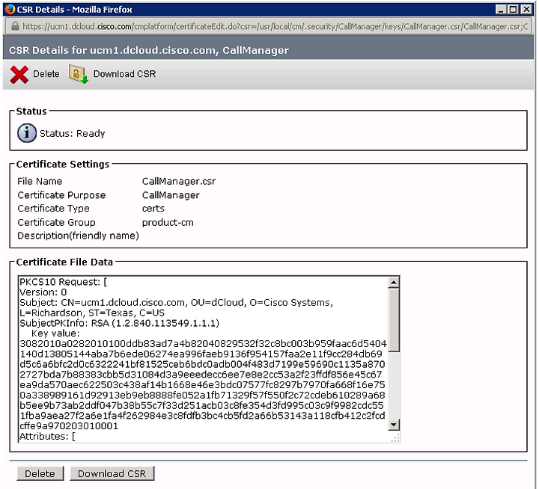Click the blue info status icon
This screenshot has height=489, width=539.
pos(26,133)
